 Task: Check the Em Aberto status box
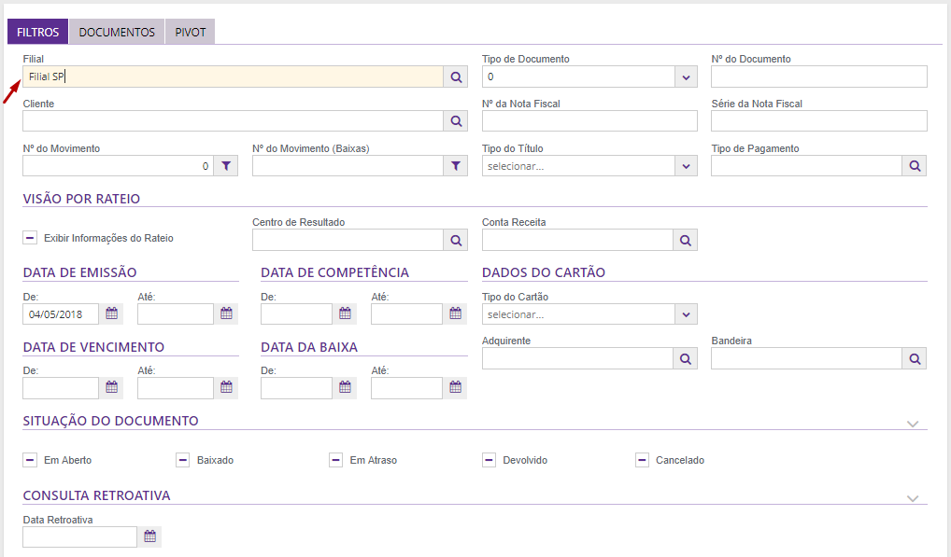(30, 460)
